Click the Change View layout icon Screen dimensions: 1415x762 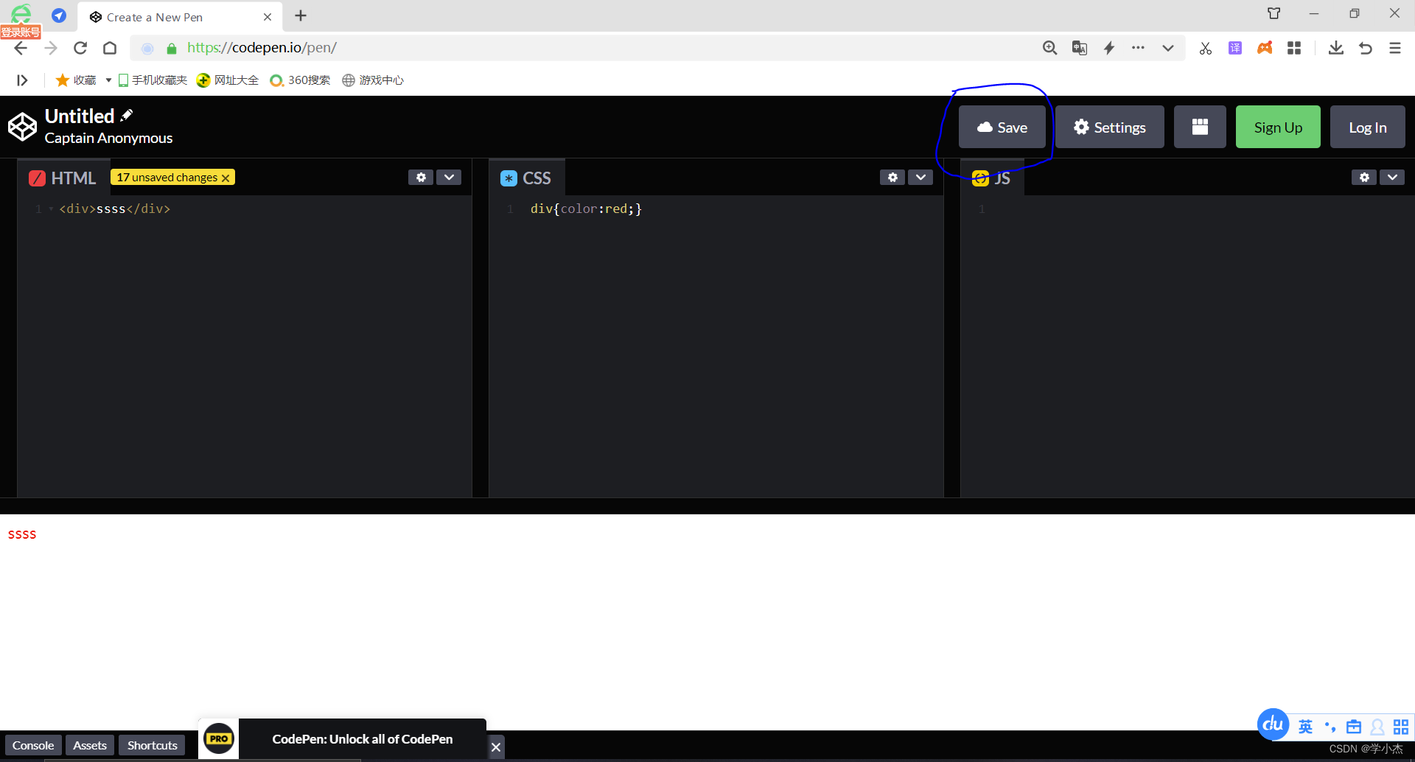coord(1200,126)
